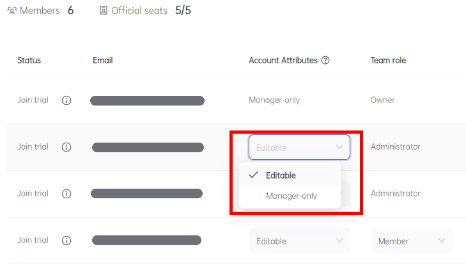Click info icon beside first Administrator's status
Image resolution: width=466 pixels, height=268 pixels.
(66, 147)
